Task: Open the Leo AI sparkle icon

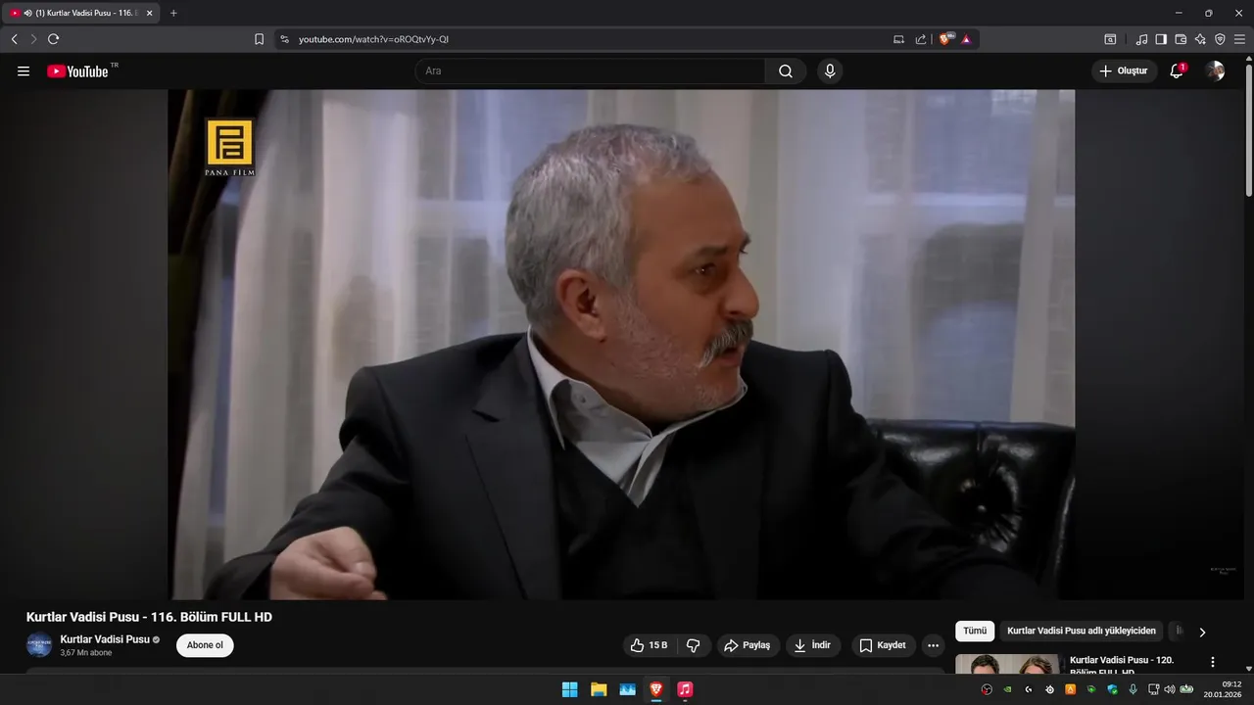Action: (1200, 39)
